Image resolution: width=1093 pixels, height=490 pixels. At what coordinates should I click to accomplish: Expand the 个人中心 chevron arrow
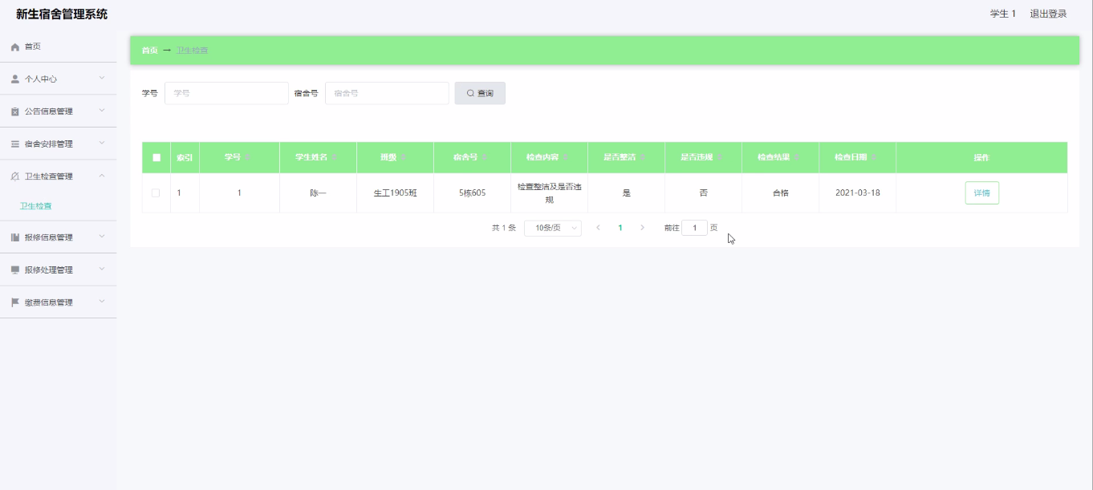(x=102, y=79)
